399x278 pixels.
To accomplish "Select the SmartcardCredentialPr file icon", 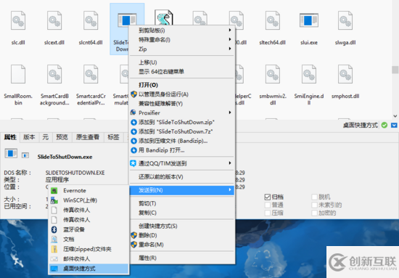I will pos(91,74).
